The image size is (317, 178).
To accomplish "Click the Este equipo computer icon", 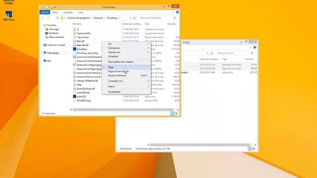I will (x=45, y=53).
